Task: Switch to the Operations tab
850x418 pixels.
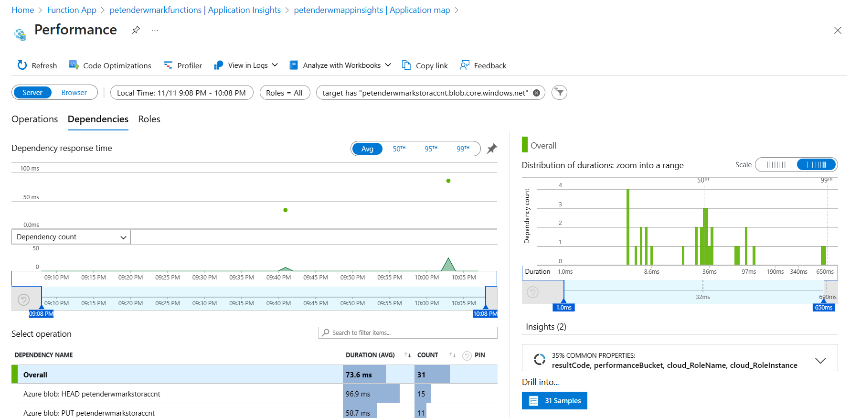Action: click(35, 119)
